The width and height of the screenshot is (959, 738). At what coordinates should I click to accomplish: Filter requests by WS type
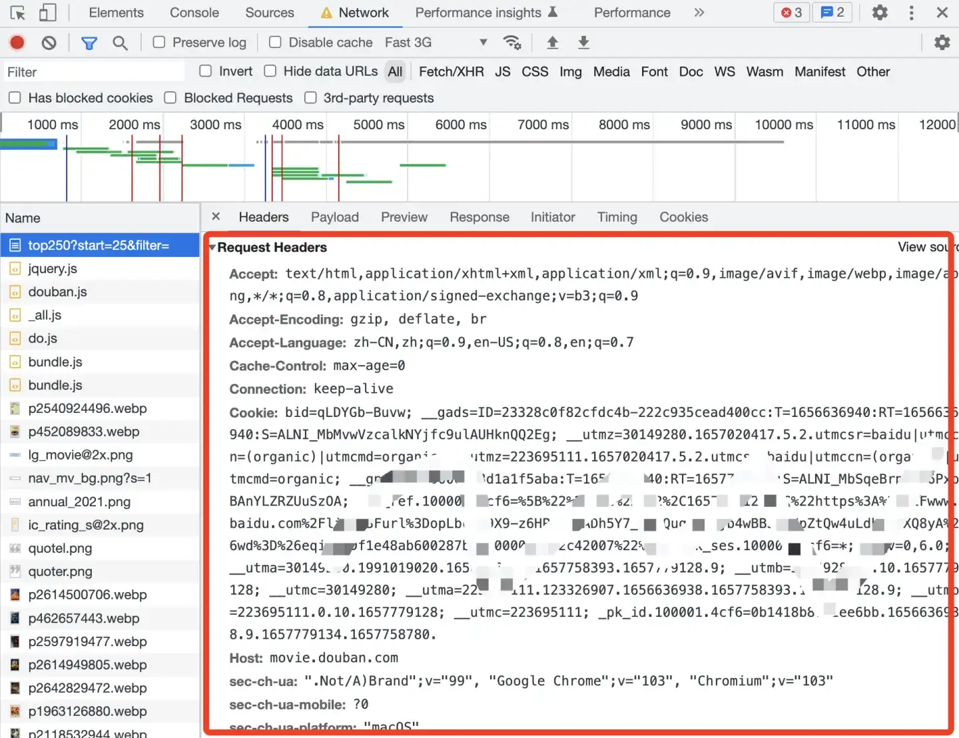[725, 71]
